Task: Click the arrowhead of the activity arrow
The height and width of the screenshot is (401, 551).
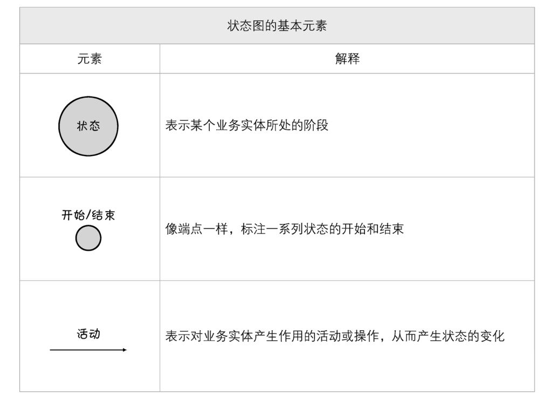Action: [x=125, y=350]
